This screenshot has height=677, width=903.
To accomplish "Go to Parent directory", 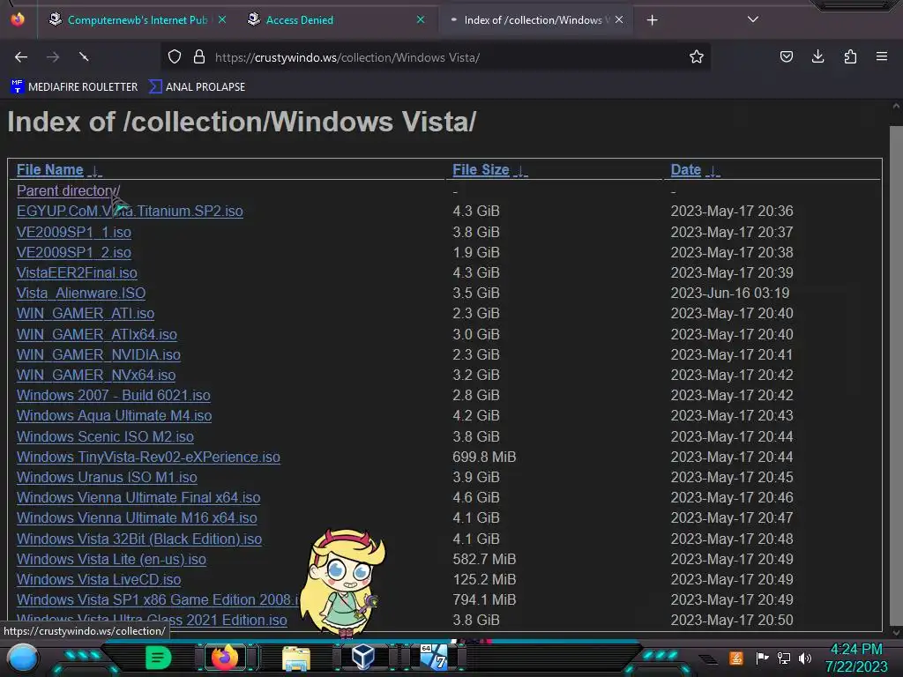I will pyautogui.click(x=68, y=190).
